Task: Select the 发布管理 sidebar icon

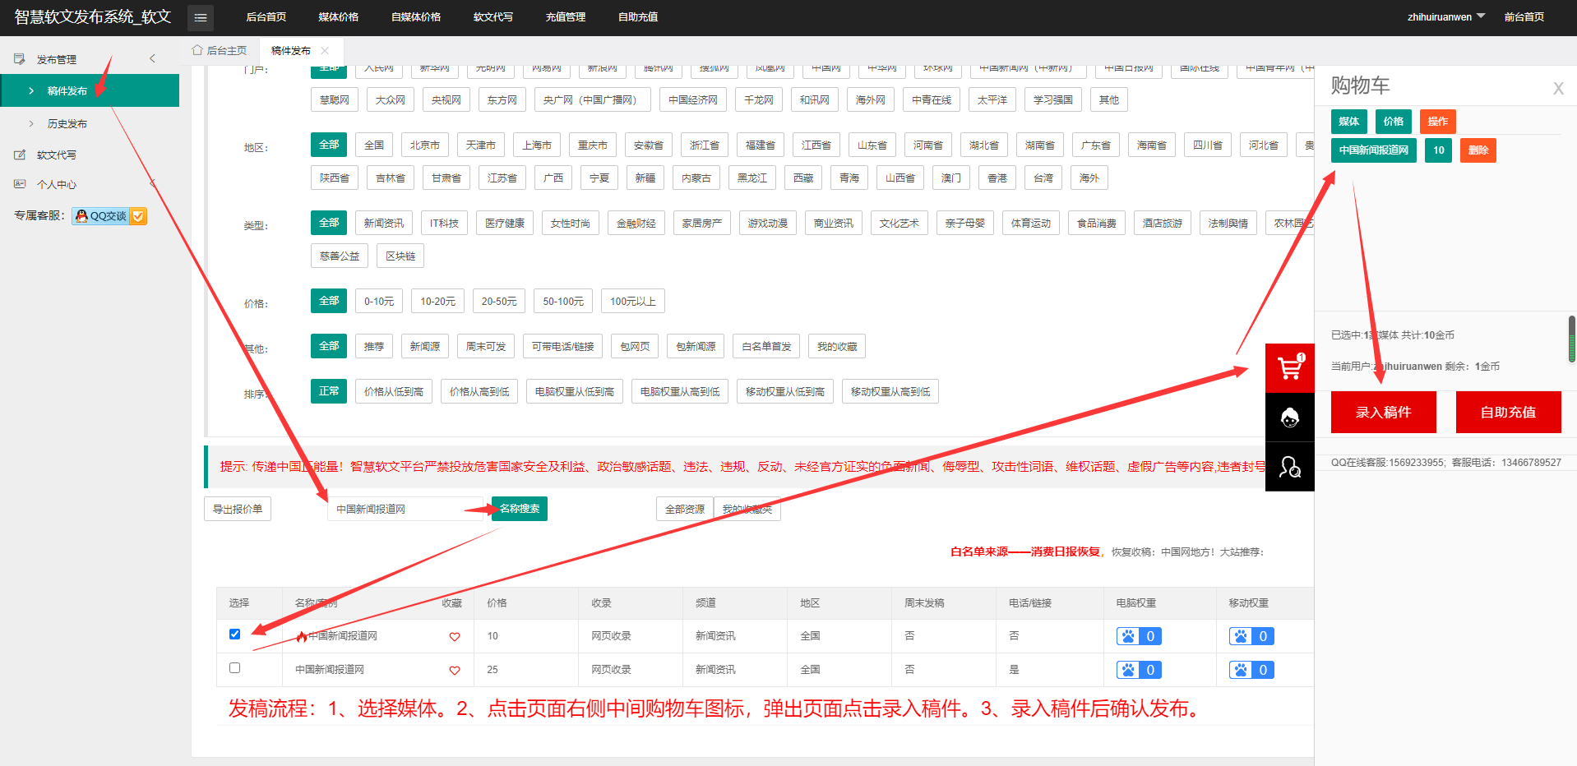Action: pyautogui.click(x=18, y=58)
